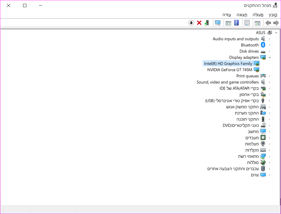Click the action pane toolbar icon
Screen dimensions: 281x214
(x=228, y=23)
